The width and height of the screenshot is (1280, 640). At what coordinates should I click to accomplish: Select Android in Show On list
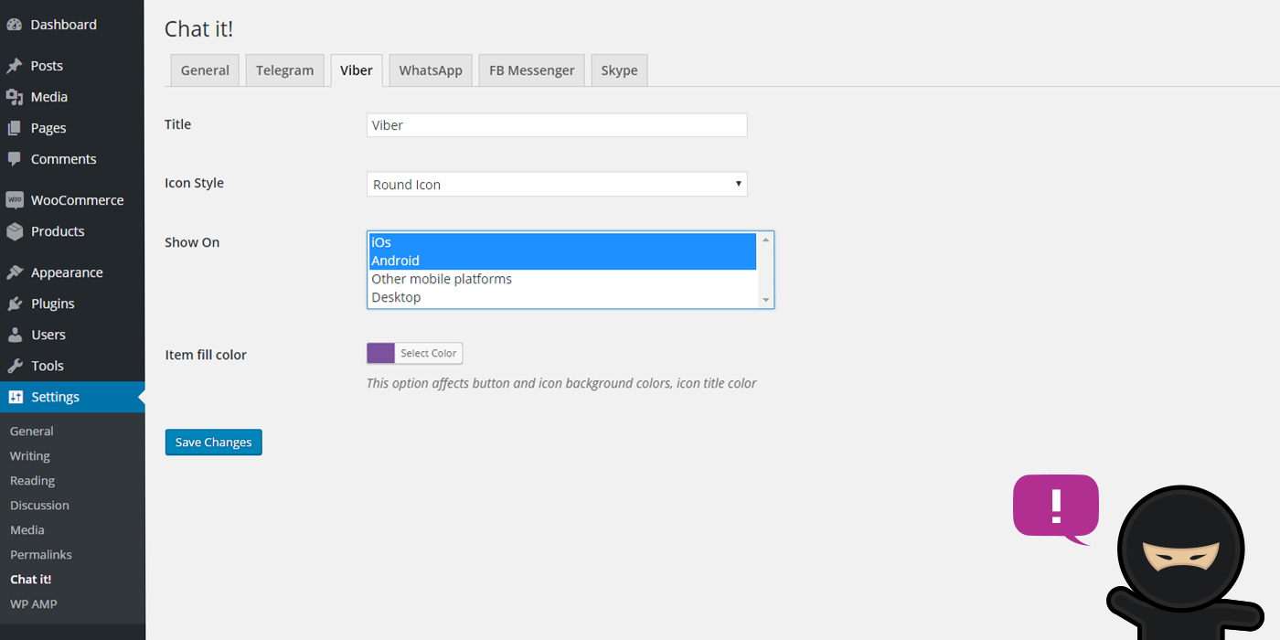click(562, 261)
